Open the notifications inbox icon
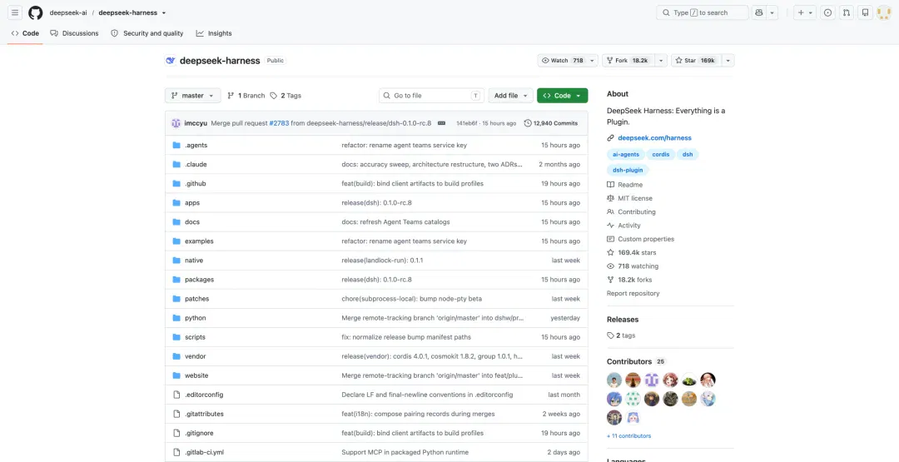Viewport: 899px width, 462px height. click(865, 12)
